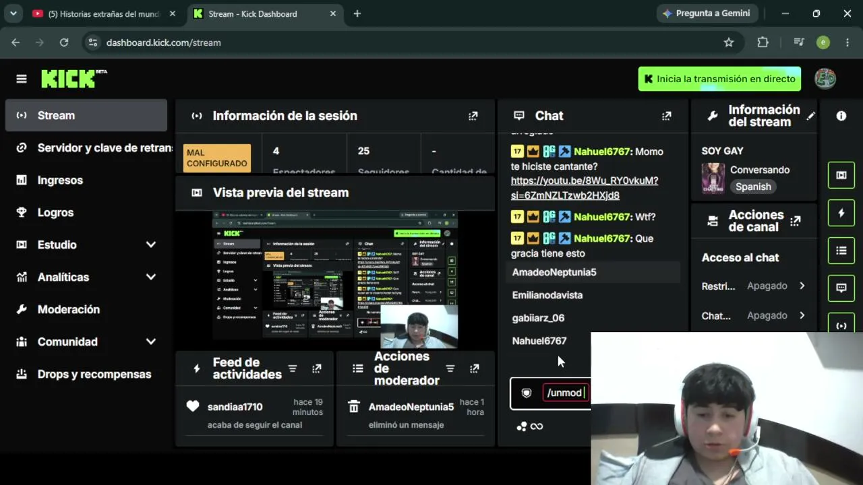Pop out the Acciones de canal panel
The image size is (863, 485).
(796, 221)
